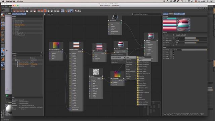Click search icon next to Assets Color field
Screen dimensions: 215x121
point(42,55)
